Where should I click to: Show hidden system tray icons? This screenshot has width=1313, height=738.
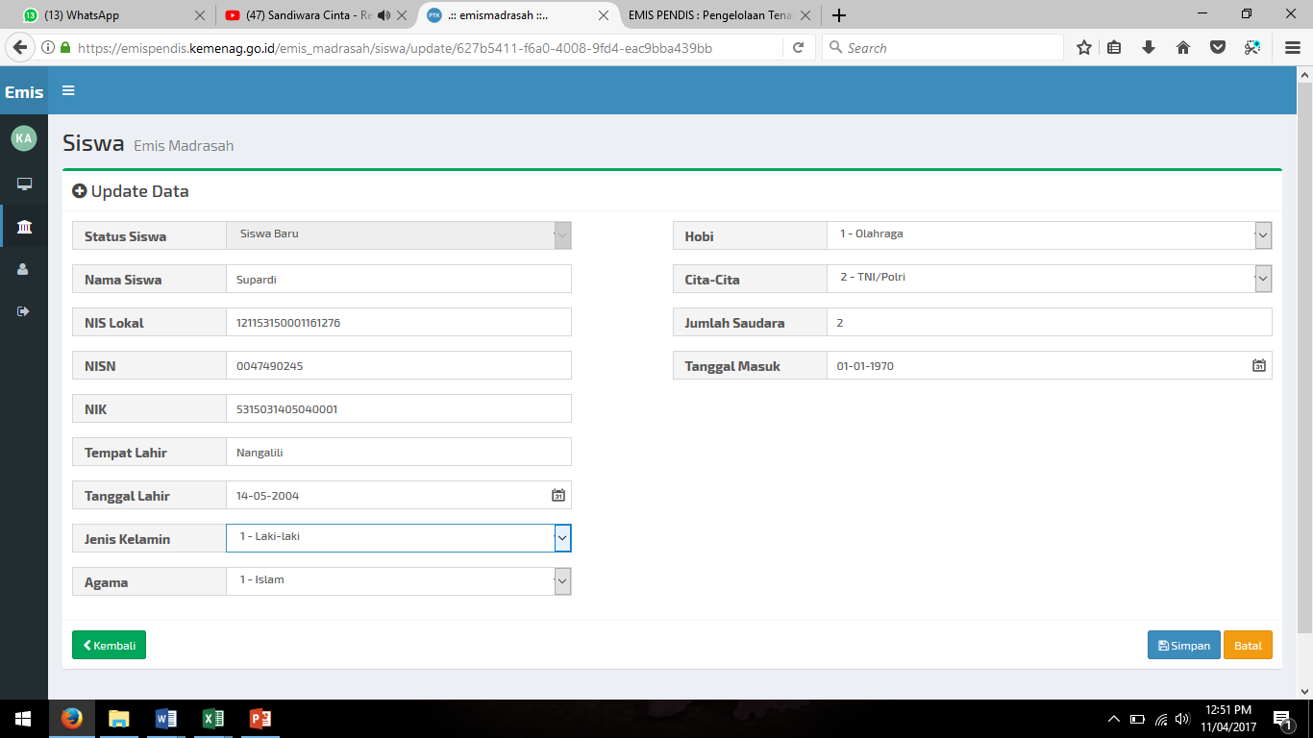1114,719
